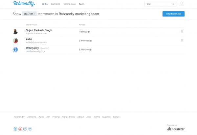Go to the Domains menu item

[55, 4]
